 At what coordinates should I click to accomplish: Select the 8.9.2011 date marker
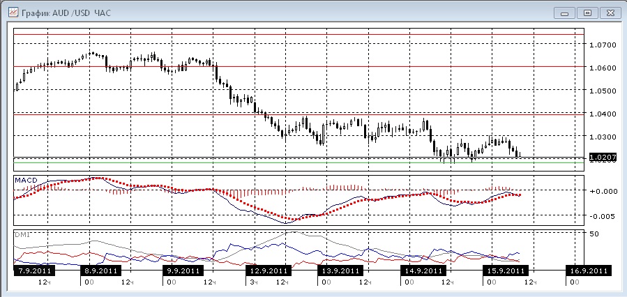click(x=100, y=271)
